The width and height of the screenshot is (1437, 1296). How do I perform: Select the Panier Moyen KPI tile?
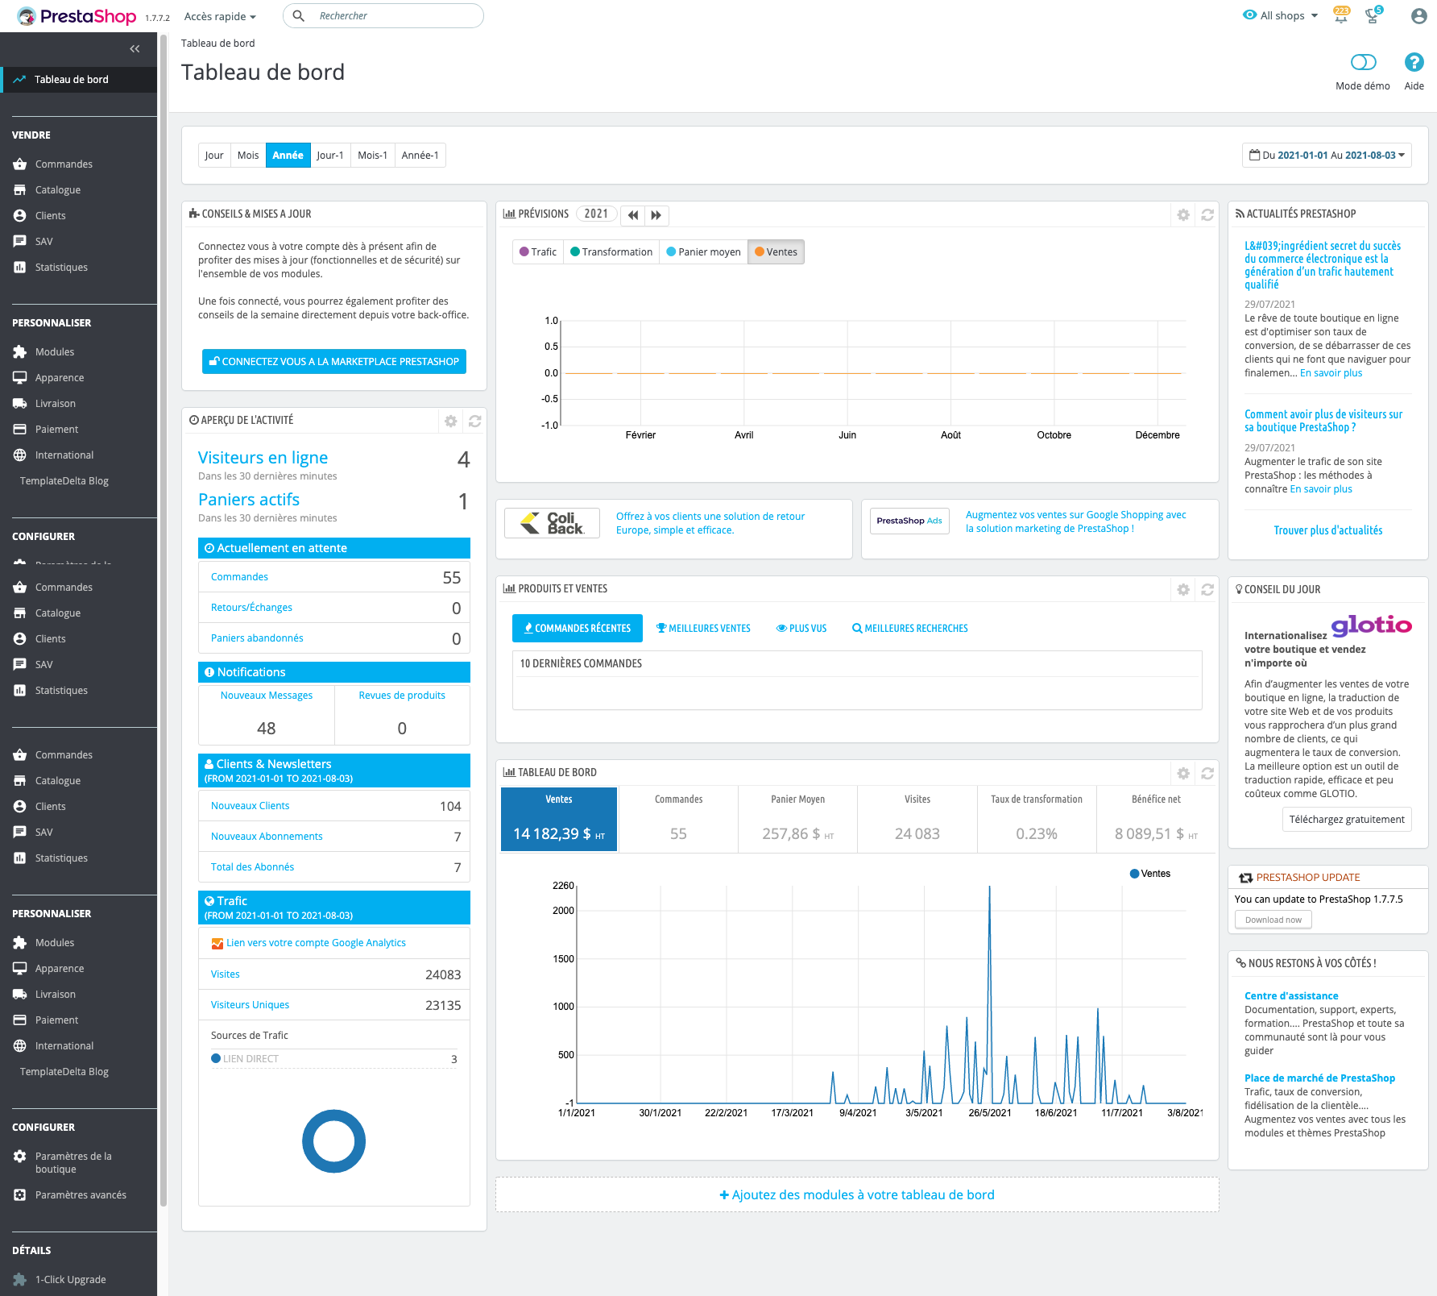(x=797, y=820)
